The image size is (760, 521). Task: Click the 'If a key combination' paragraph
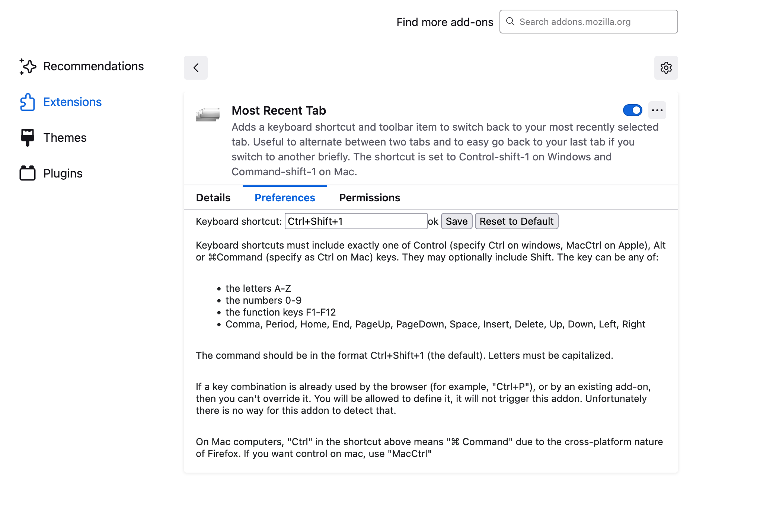pyautogui.click(x=424, y=399)
